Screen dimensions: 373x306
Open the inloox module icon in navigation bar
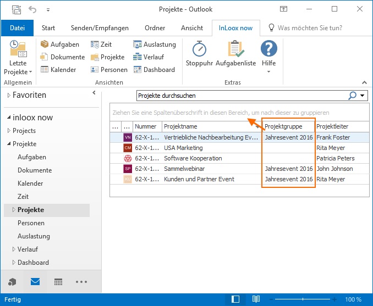(x=12, y=282)
